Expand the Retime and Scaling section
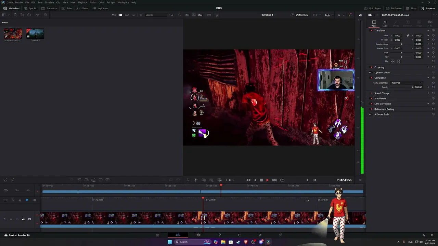 [384, 109]
